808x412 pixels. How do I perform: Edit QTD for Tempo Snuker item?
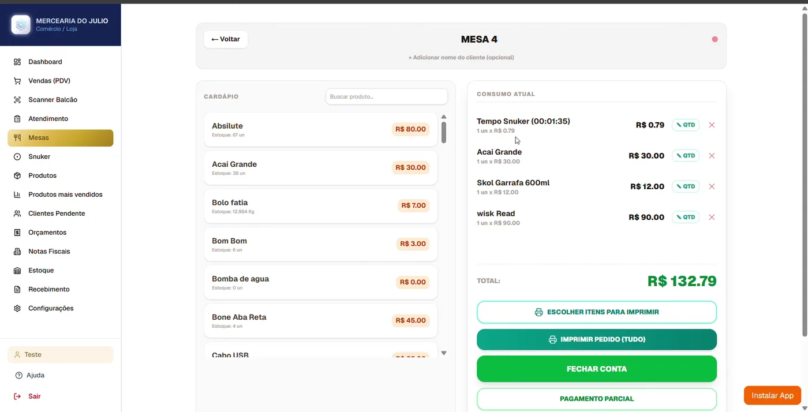click(686, 125)
